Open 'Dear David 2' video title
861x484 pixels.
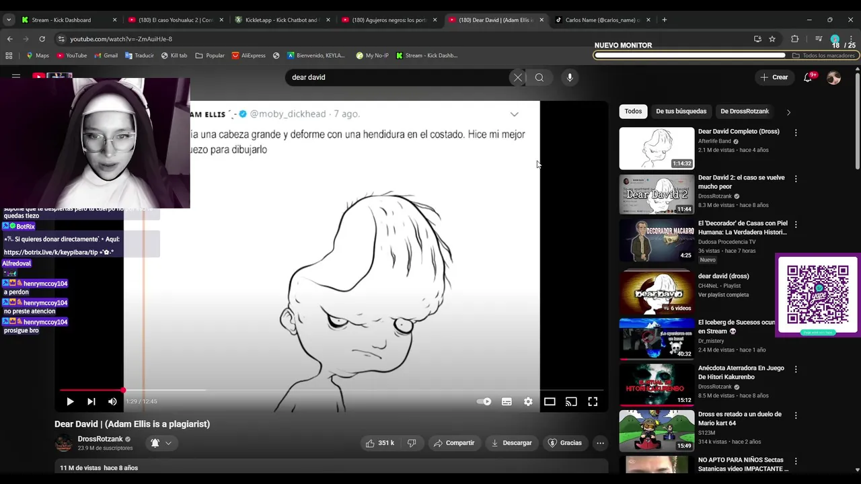pyautogui.click(x=741, y=182)
